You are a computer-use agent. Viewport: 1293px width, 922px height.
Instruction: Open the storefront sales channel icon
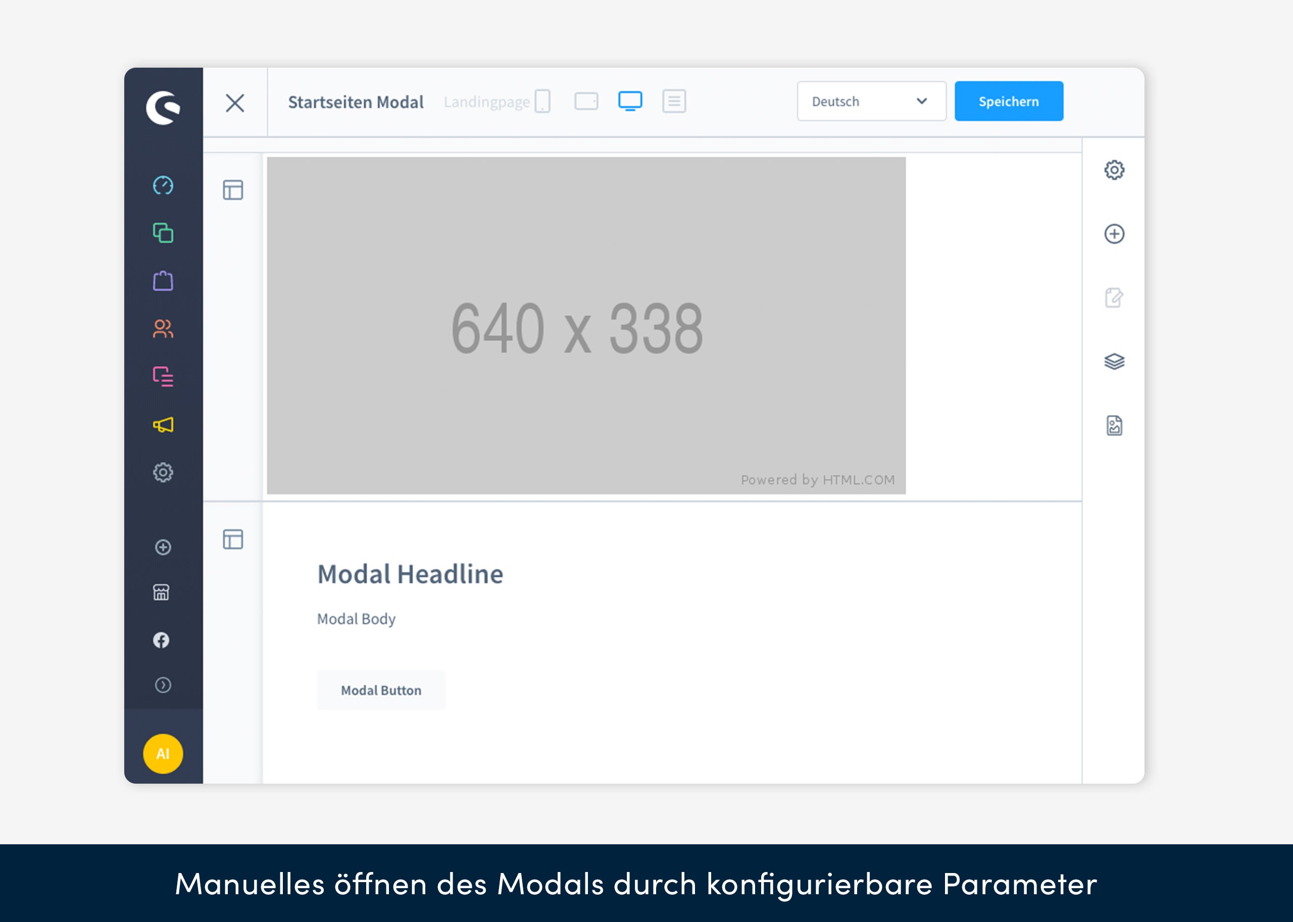(x=161, y=592)
